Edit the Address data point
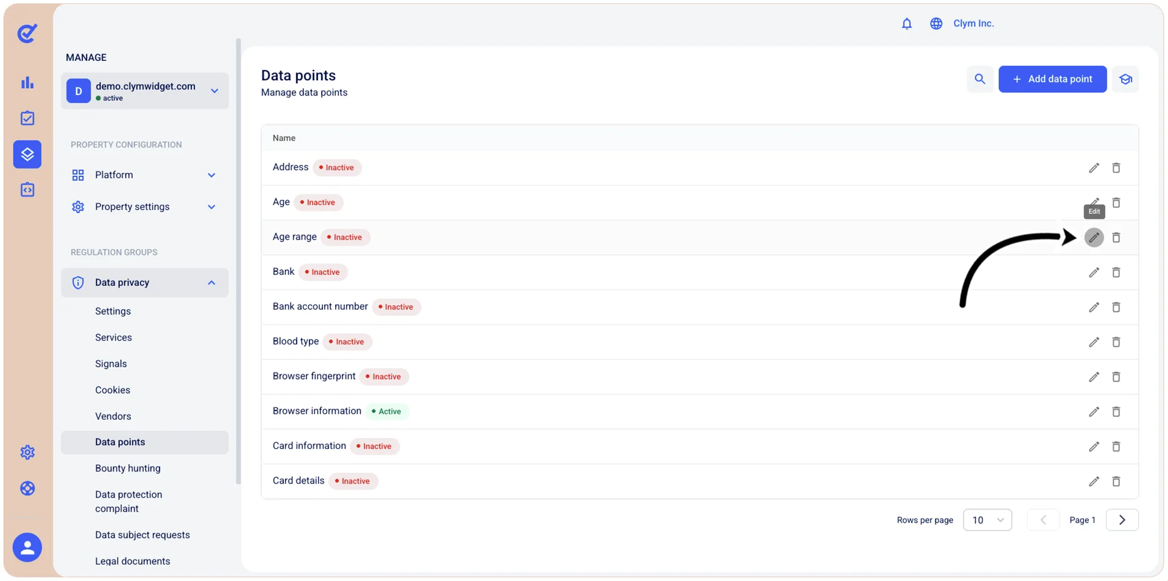This screenshot has height=581, width=1168. [1094, 168]
